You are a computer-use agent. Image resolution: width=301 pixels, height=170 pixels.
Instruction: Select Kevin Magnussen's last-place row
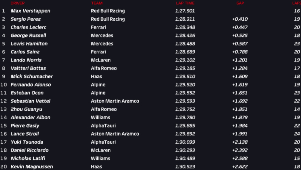click(x=150, y=166)
